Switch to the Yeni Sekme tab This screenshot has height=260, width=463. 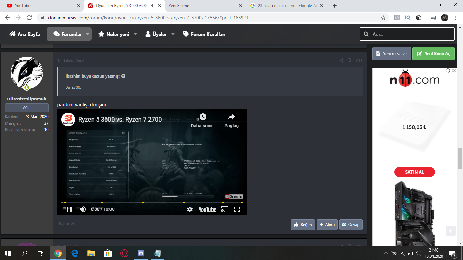[x=205, y=6]
